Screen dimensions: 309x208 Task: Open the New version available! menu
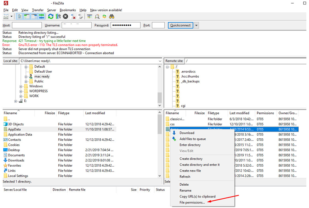point(106,10)
